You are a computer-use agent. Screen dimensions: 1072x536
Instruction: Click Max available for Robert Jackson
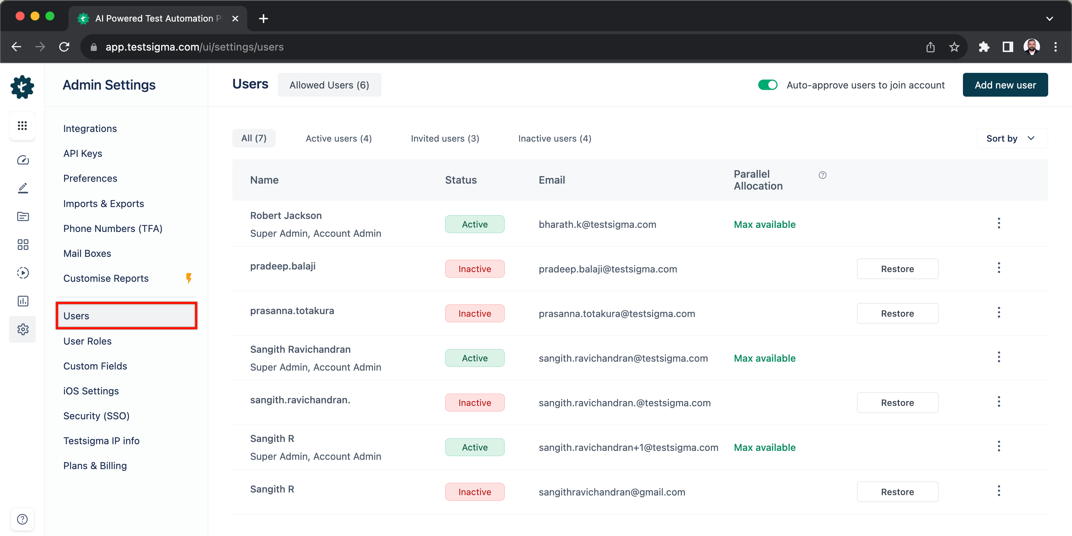(765, 225)
